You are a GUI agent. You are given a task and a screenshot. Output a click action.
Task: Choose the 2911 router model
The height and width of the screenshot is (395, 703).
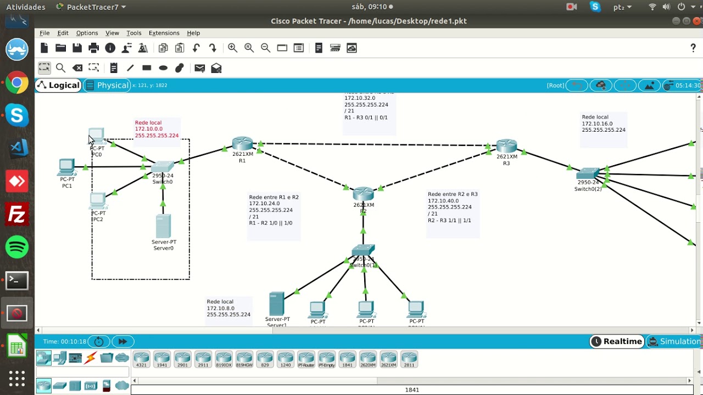coord(203,359)
